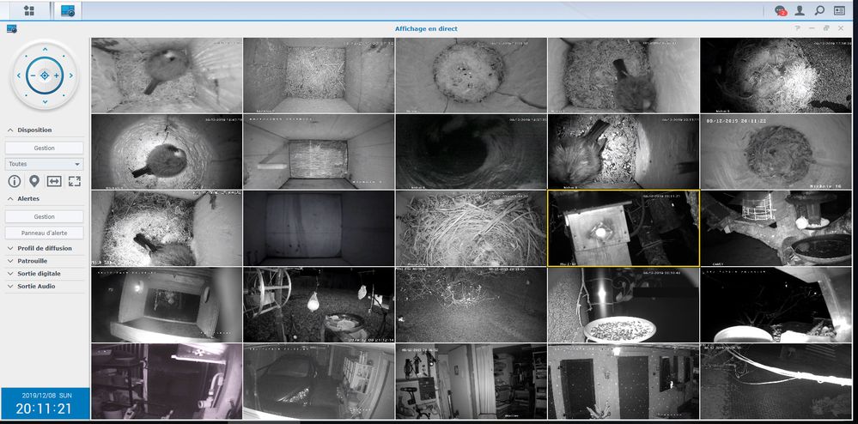Image resolution: width=858 pixels, height=424 pixels.
Task: Click the E-Map location pin icon
Action: coord(34,181)
